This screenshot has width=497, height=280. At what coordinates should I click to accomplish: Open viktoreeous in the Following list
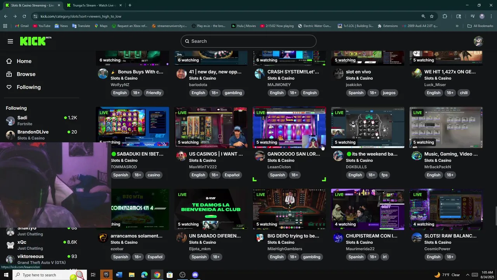point(42,259)
